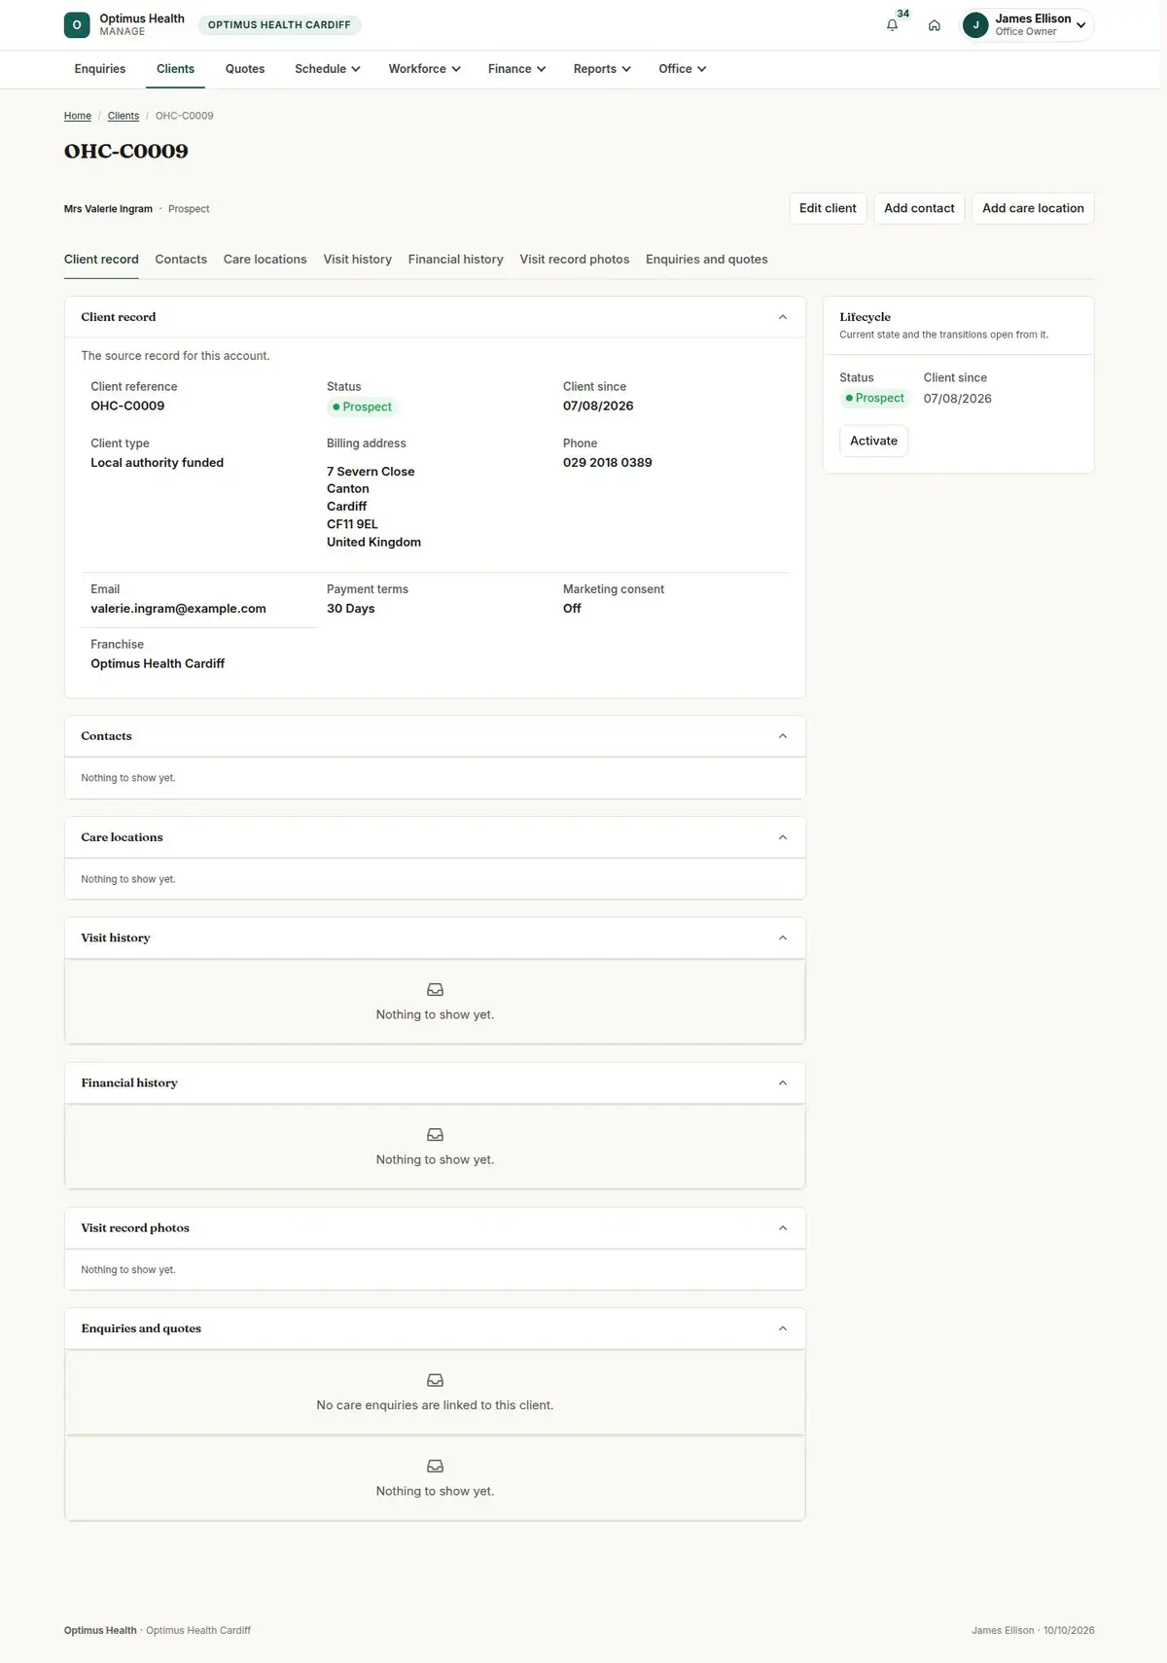This screenshot has height=1663, width=1167.
Task: Click the Optimus Health logo badge
Action: [77, 25]
